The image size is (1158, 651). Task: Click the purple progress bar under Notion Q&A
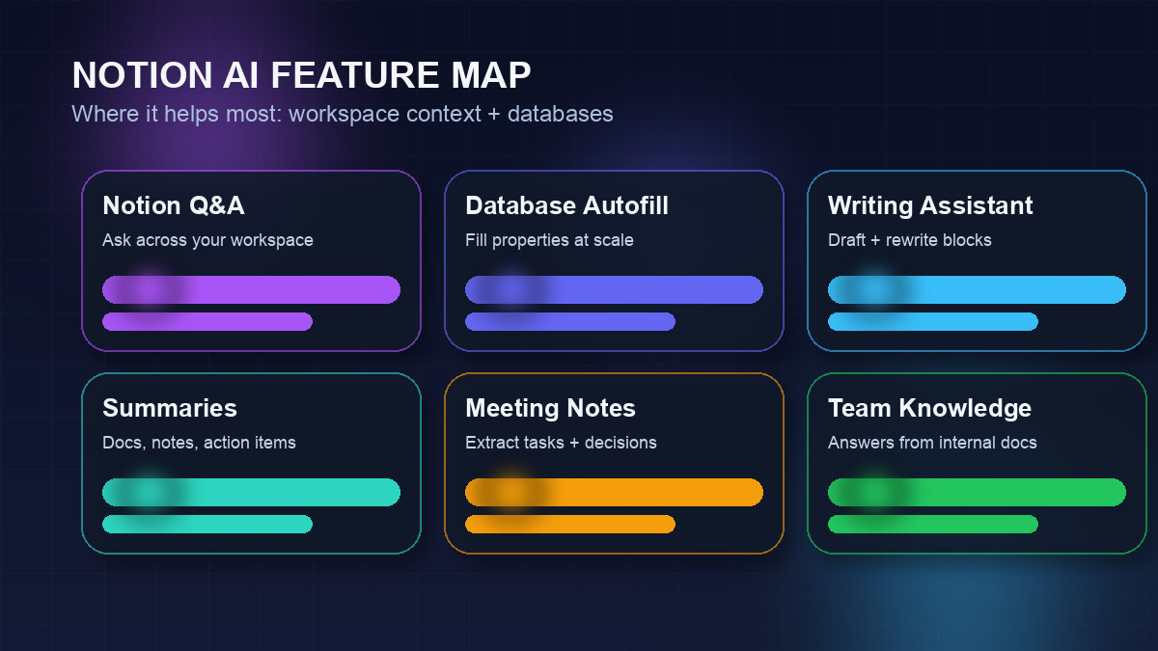(251, 289)
